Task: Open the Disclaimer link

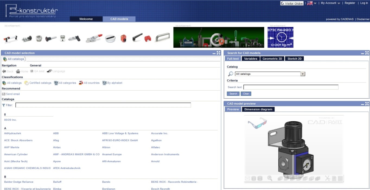Action: click(x=363, y=19)
